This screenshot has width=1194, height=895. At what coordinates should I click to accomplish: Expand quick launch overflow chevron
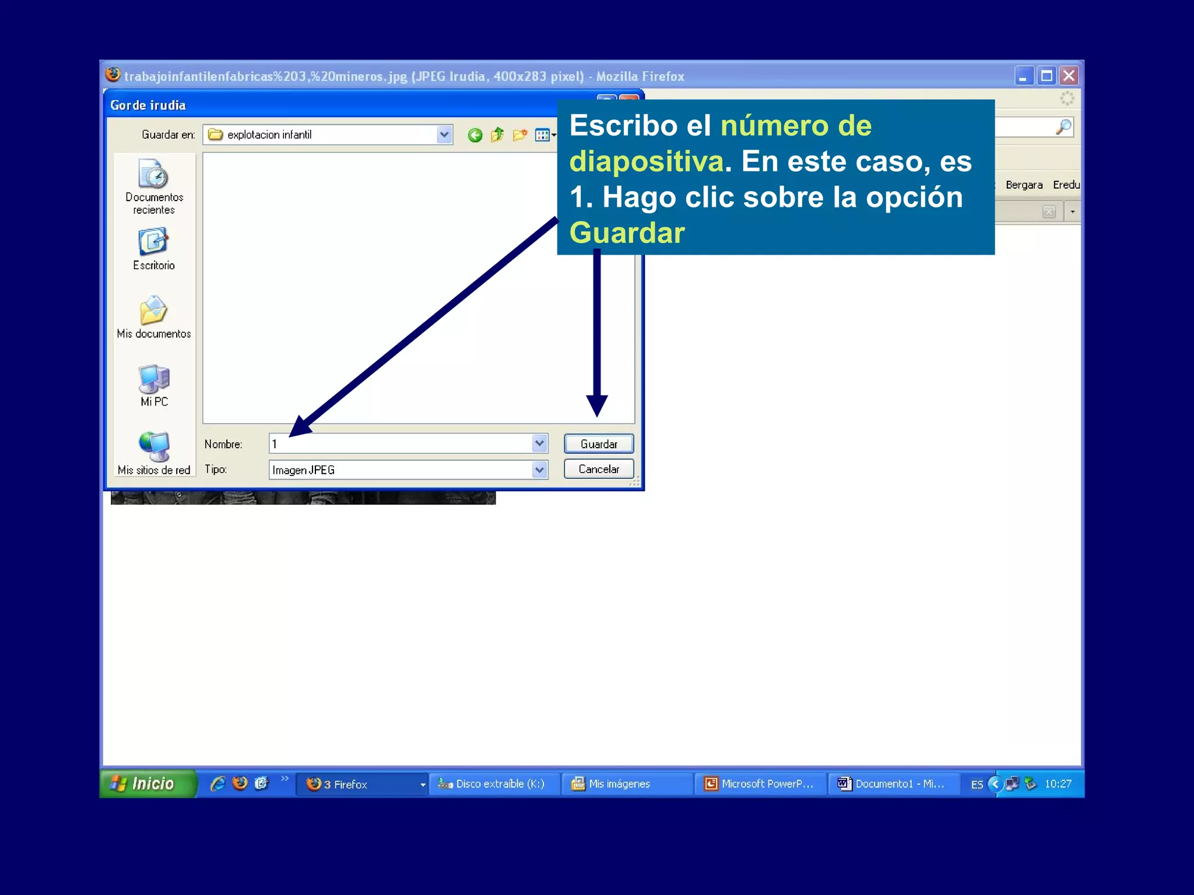point(285,779)
